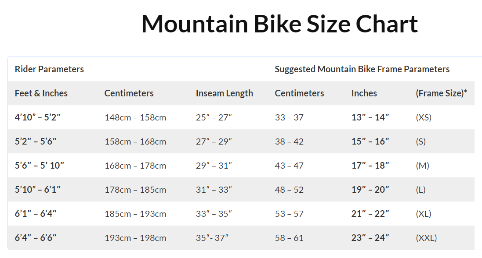Select the 48 – 52 centimeters cell
The image size is (482, 258).
point(289,190)
